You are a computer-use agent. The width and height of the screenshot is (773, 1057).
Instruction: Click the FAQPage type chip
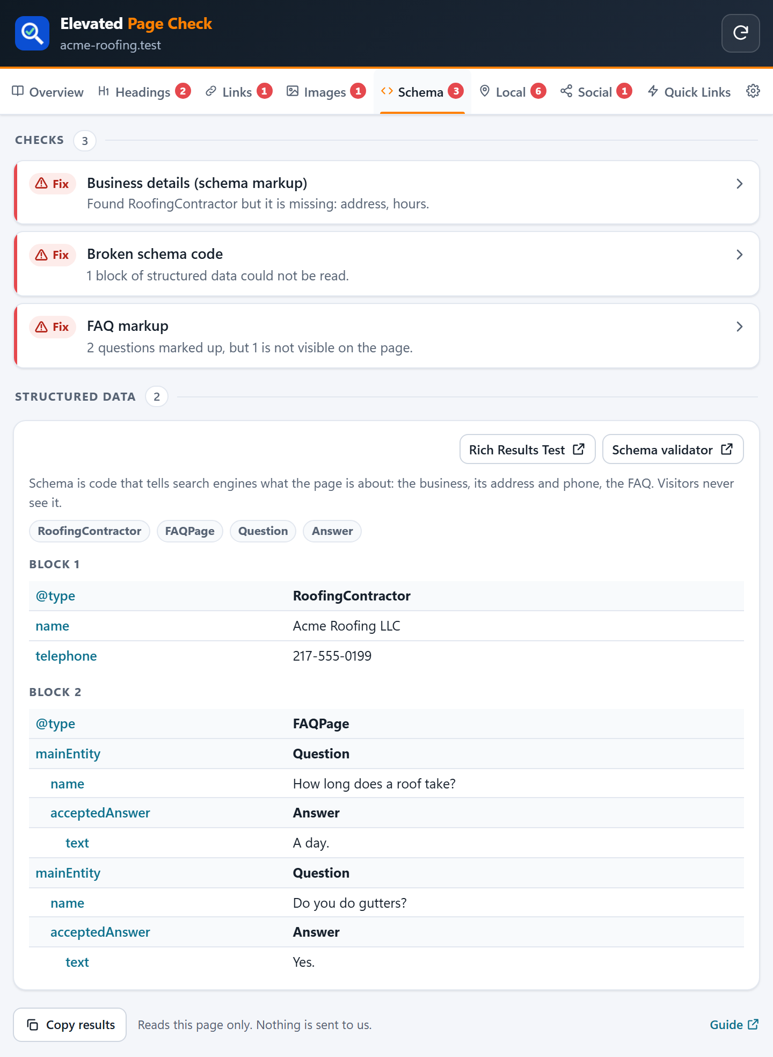point(190,531)
